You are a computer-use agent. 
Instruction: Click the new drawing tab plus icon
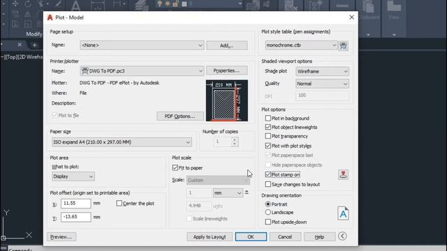click(34, 45)
